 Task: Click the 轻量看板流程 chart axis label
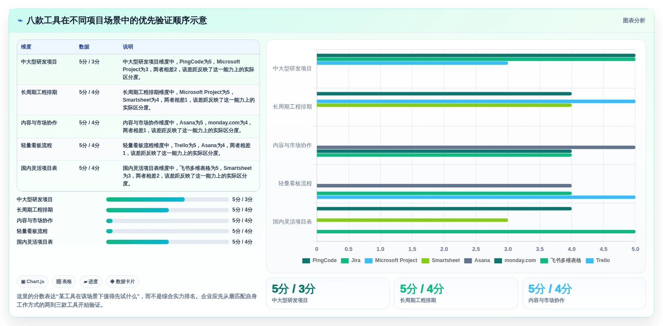(x=295, y=183)
